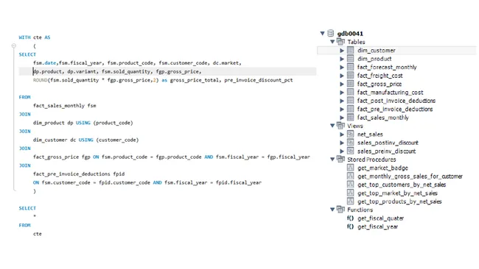Click the get_top_market_by_net_sales procedure icon
The height and width of the screenshot is (269, 479).
coord(350,193)
